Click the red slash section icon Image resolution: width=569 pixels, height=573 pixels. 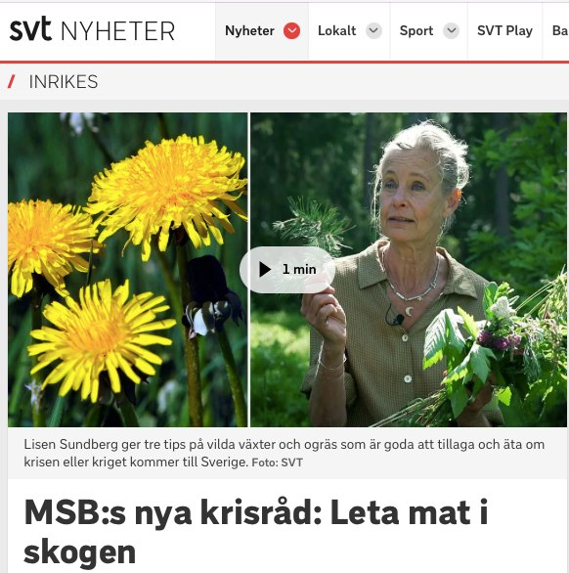click(x=12, y=81)
